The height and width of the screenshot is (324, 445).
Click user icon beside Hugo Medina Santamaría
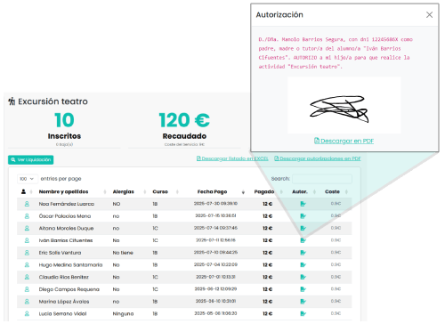[27, 264]
